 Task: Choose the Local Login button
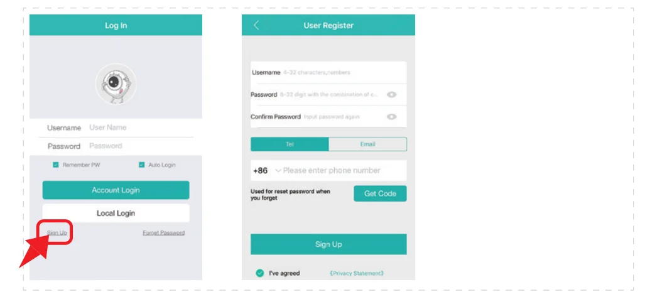(116, 213)
